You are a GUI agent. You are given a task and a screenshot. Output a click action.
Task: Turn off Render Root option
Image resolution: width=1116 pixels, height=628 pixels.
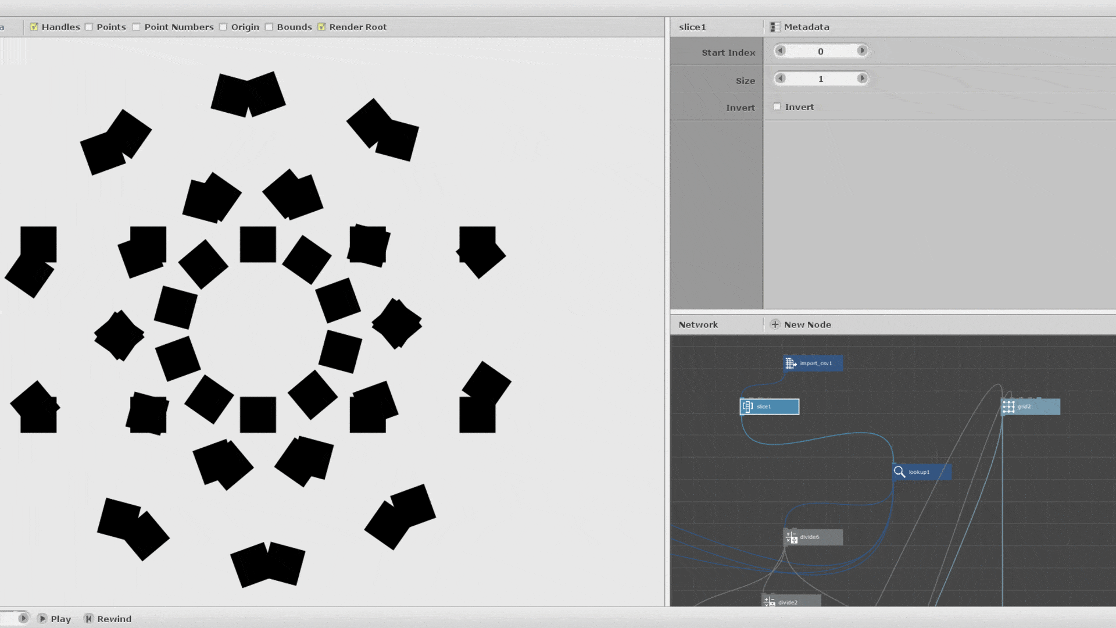(321, 27)
